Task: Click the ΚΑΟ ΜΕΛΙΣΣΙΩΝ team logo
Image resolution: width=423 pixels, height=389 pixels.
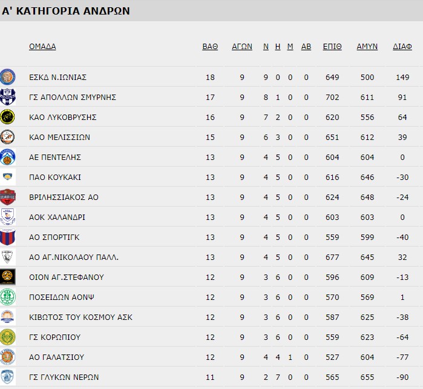Action: [8, 137]
